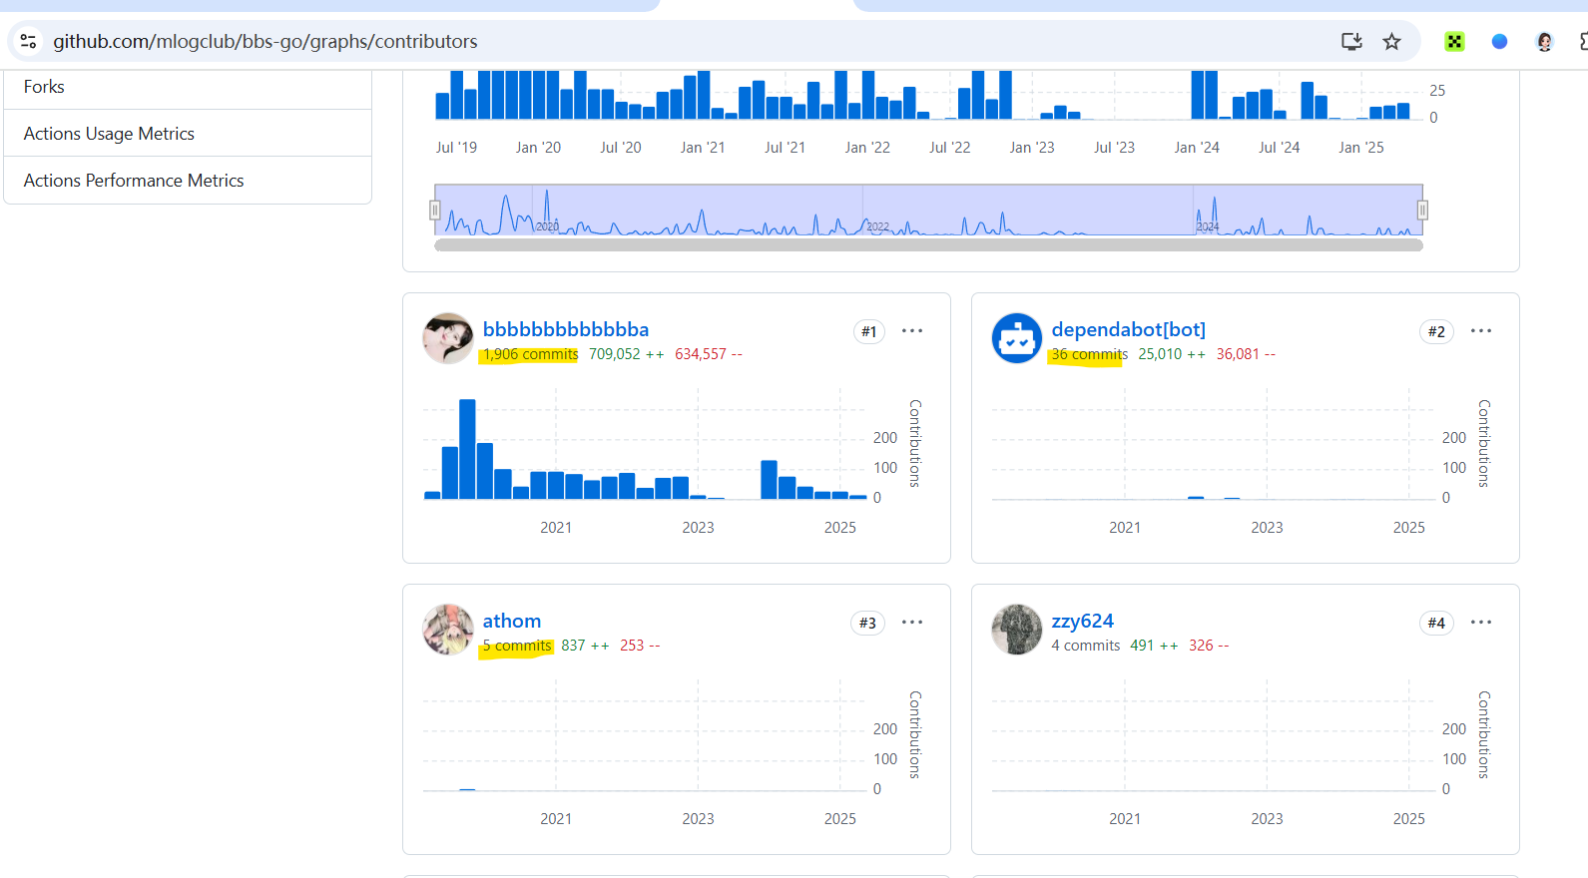1588x878 pixels.
Task: Open the blue circle extension icon
Action: pyautogui.click(x=1499, y=41)
